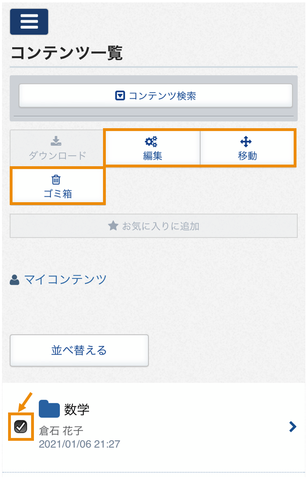
Task: Click the gears edit icon
Action: 151,142
